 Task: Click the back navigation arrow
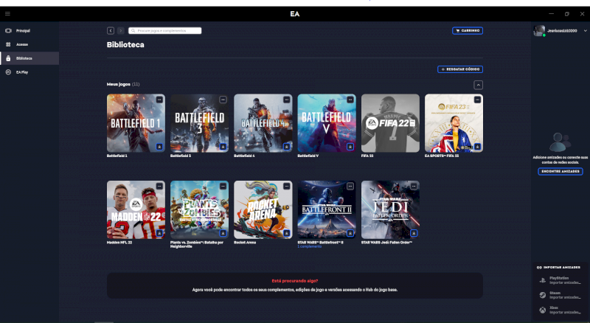(111, 31)
